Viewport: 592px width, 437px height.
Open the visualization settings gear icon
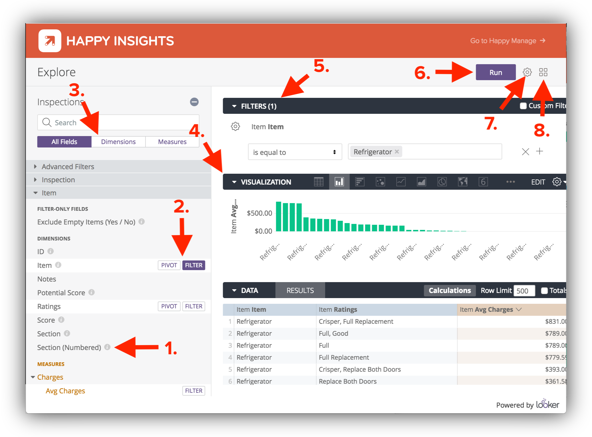[557, 182]
